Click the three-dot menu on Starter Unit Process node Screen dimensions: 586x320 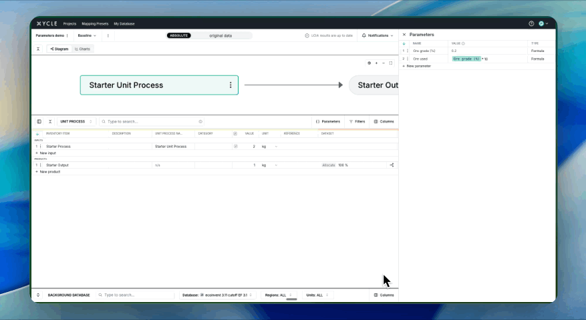(x=231, y=85)
